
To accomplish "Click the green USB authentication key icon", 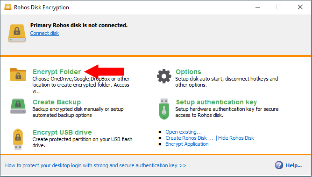I will pyautogui.click(x=164, y=109).
